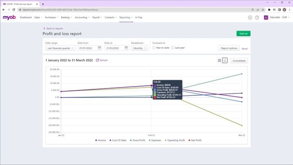This screenshot has height=165, width=293.
Task: Open the IckyLeaks - SLW business dropdown
Action: (x=280, y=17)
